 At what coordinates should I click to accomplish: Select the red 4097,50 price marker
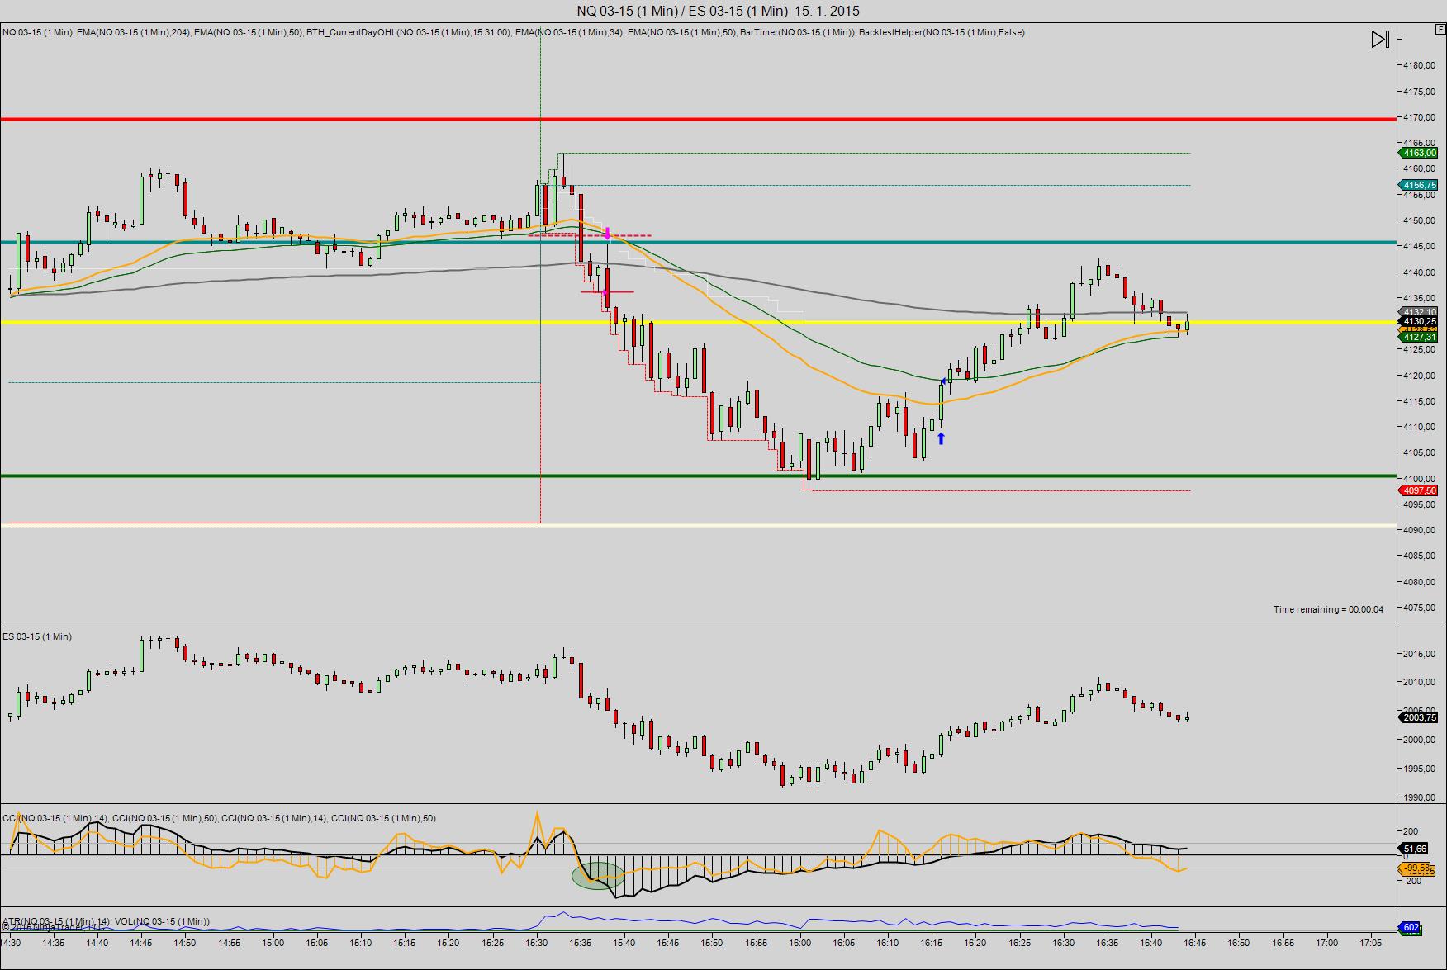coord(1419,490)
